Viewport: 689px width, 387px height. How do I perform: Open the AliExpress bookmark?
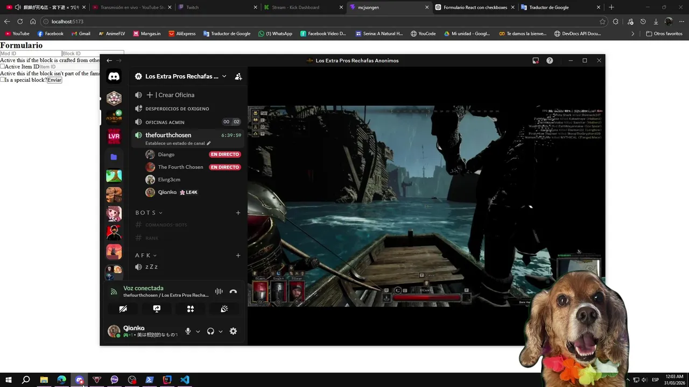pos(182,33)
